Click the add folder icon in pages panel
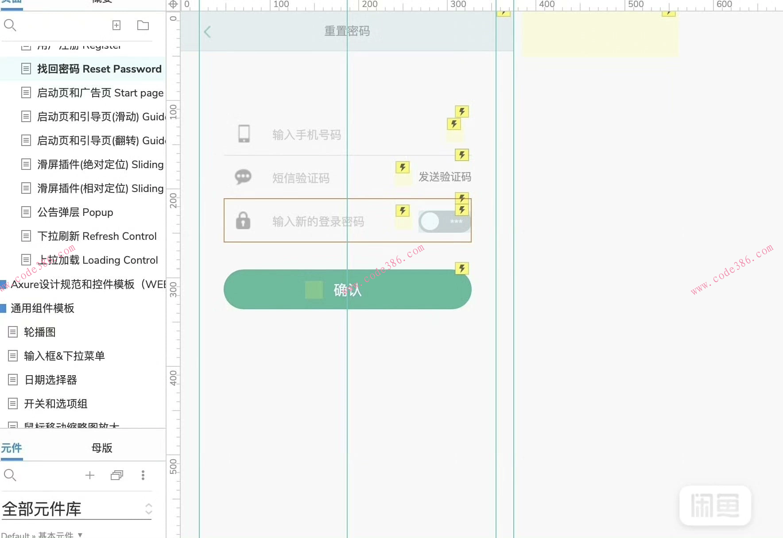Viewport: 783px width, 538px height. coord(142,25)
